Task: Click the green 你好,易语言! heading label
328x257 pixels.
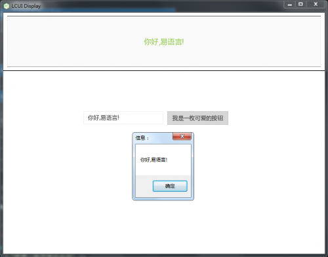Action: click(x=164, y=41)
